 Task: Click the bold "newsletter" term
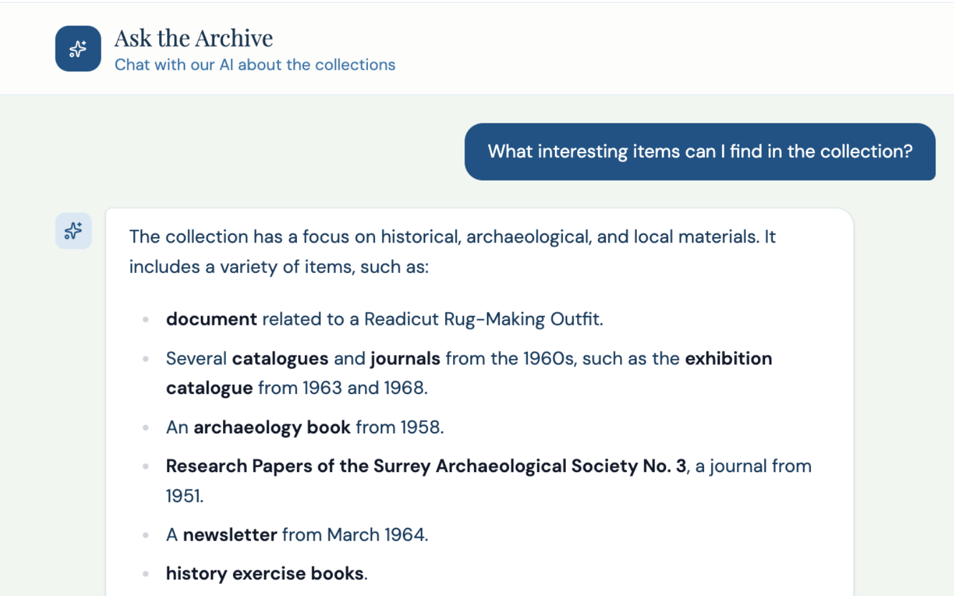(x=230, y=535)
